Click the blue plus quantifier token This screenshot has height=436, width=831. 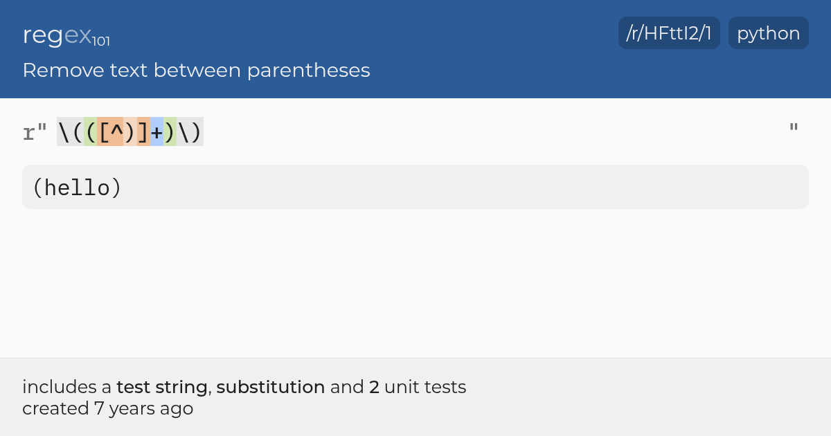pos(157,131)
